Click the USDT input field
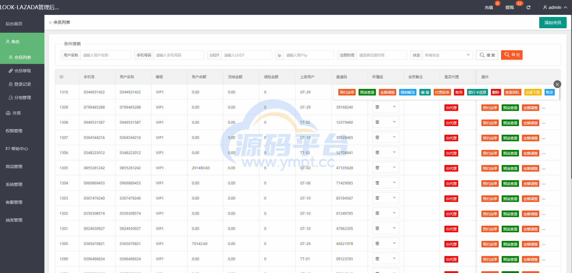This screenshot has height=273, width=572. coord(247,55)
